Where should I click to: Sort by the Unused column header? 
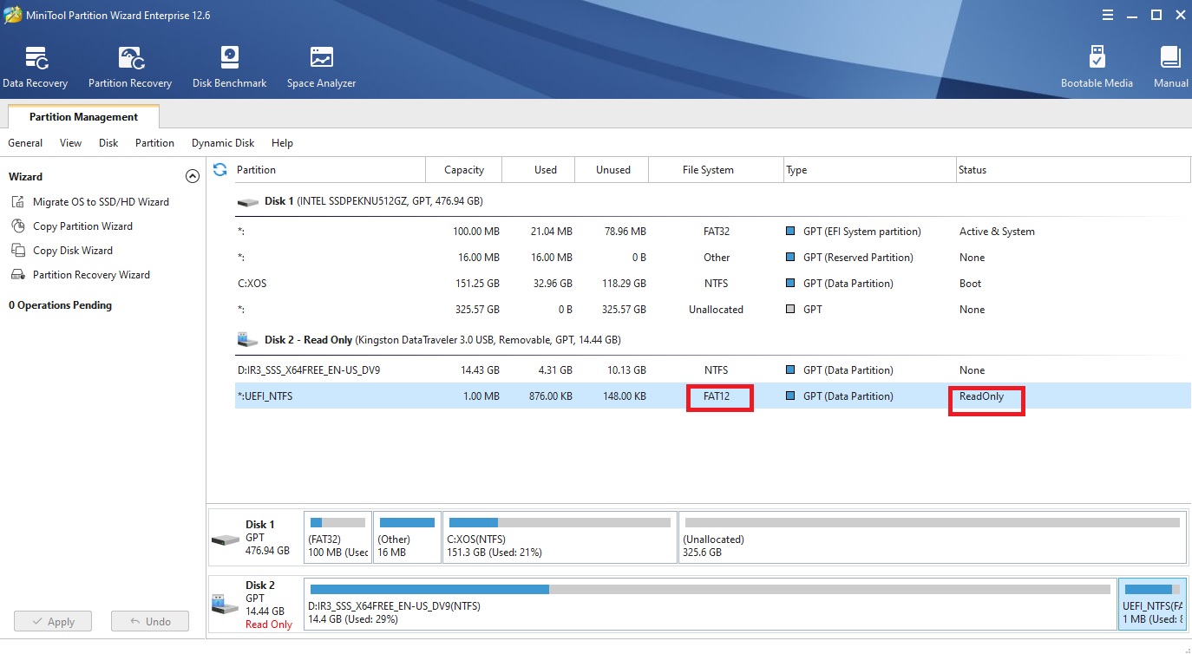click(x=613, y=170)
